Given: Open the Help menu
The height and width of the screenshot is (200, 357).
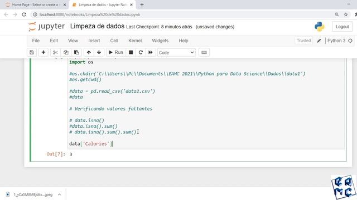Looking at the screenshot, I should (184, 41).
